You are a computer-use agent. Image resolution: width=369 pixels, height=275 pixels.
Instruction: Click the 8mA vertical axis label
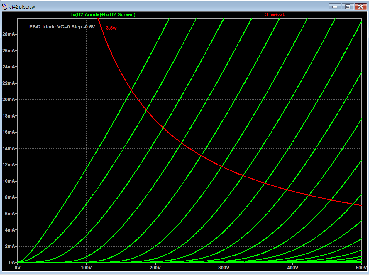(x=10, y=197)
